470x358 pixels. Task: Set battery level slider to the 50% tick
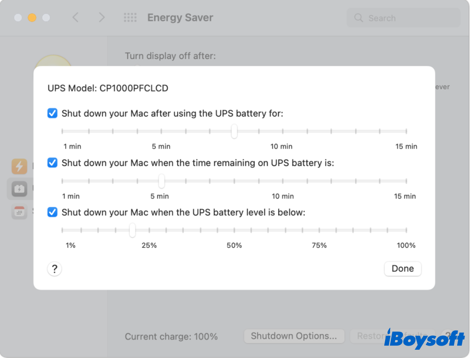click(234, 230)
